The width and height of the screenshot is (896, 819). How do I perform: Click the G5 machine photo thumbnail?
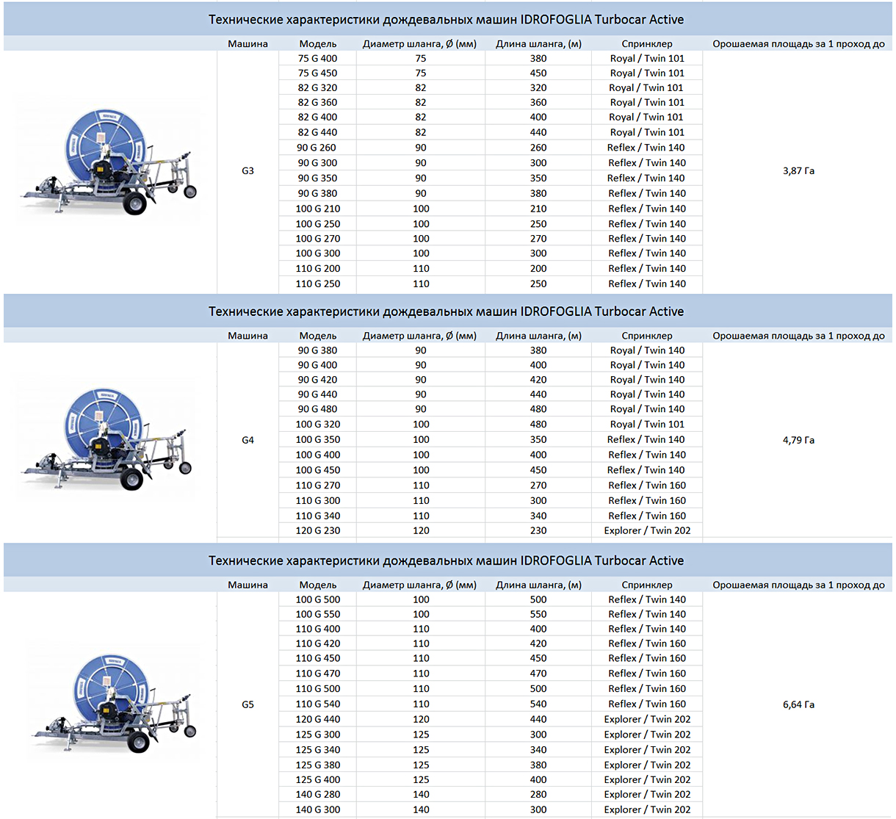pyautogui.click(x=114, y=703)
